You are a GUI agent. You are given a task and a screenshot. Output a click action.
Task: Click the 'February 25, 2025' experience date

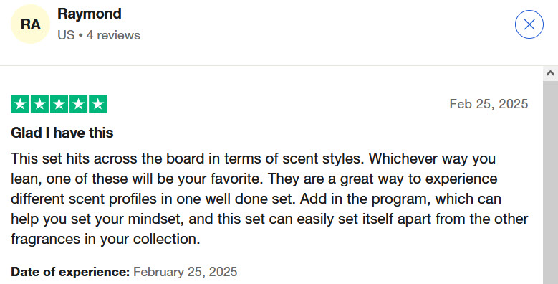pyautogui.click(x=185, y=272)
